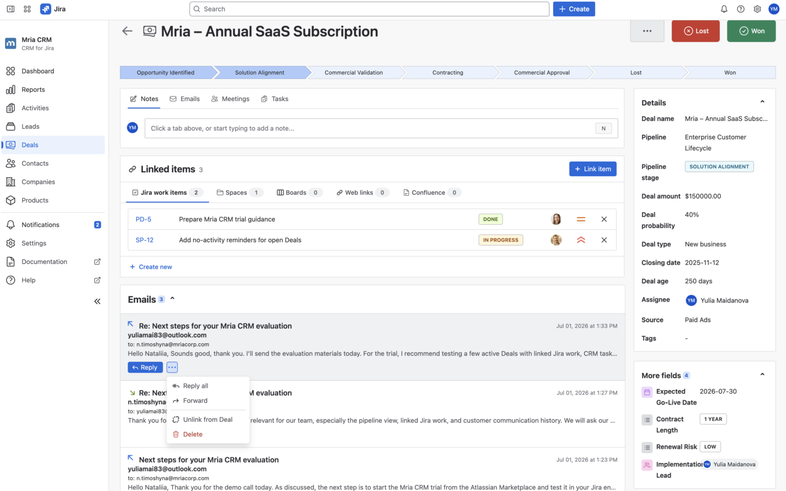
Task: Choose Unlink from Deal in the menu
Action: pyautogui.click(x=208, y=420)
